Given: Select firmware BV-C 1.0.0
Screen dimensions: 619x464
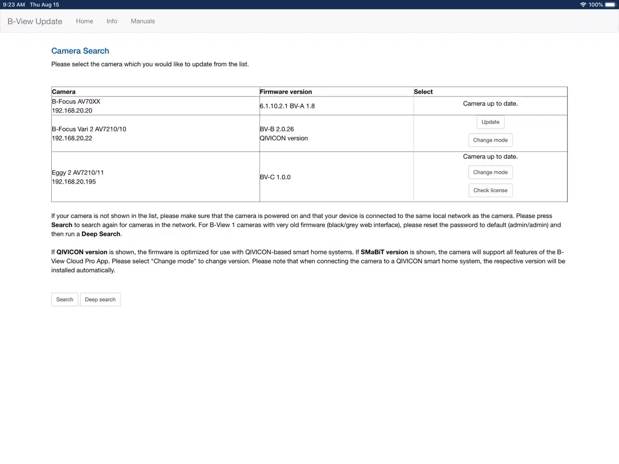Looking at the screenshot, I should pos(275,177).
